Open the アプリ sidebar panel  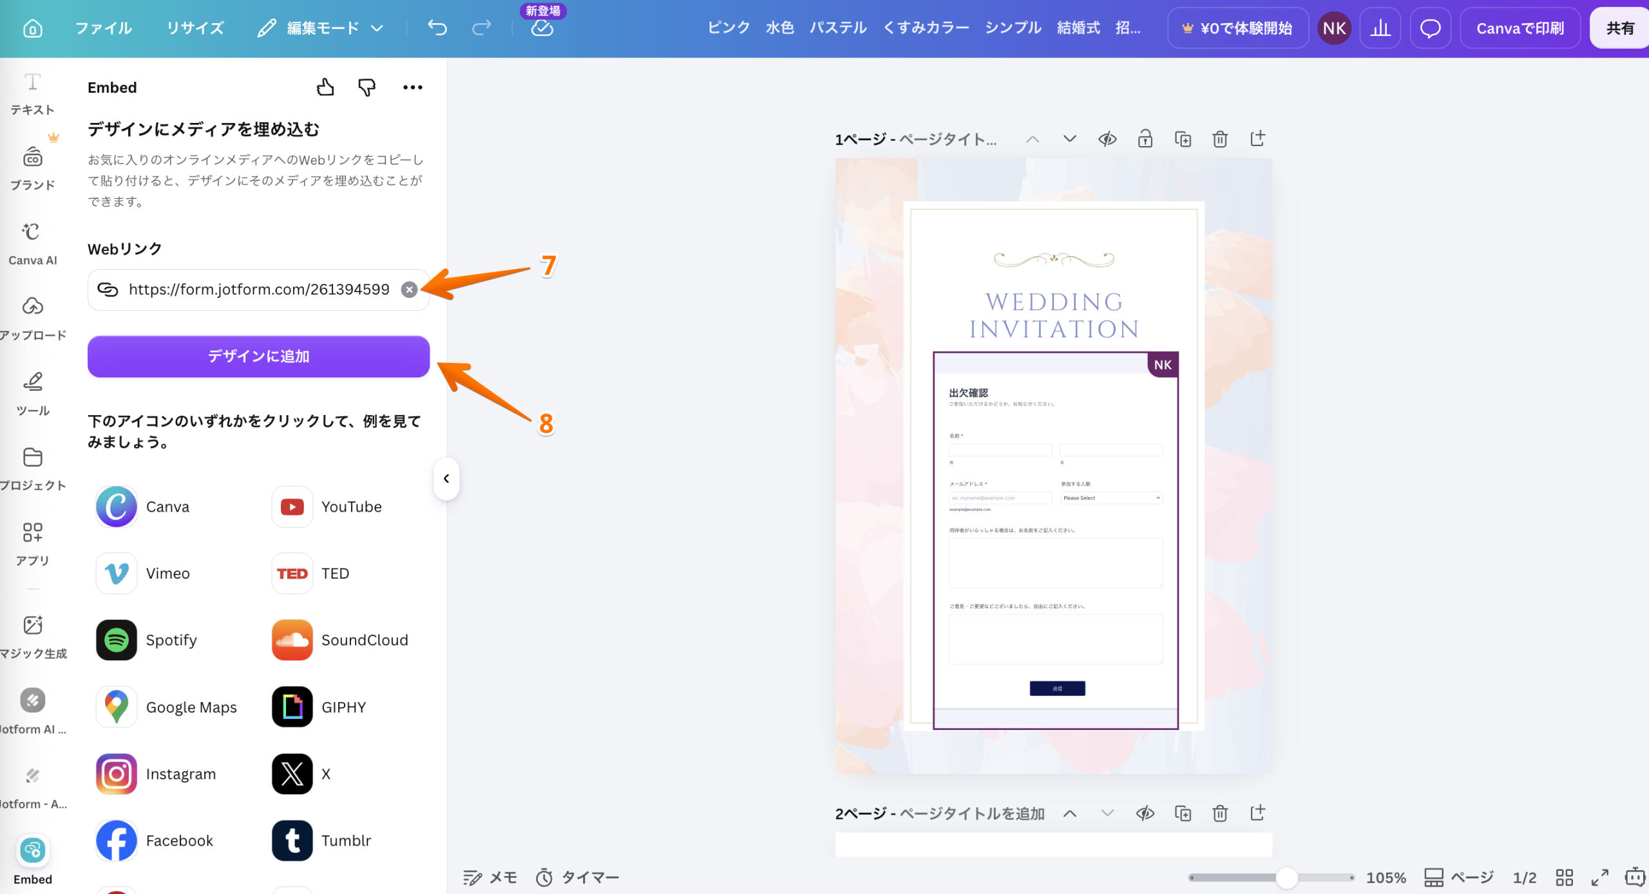[32, 545]
